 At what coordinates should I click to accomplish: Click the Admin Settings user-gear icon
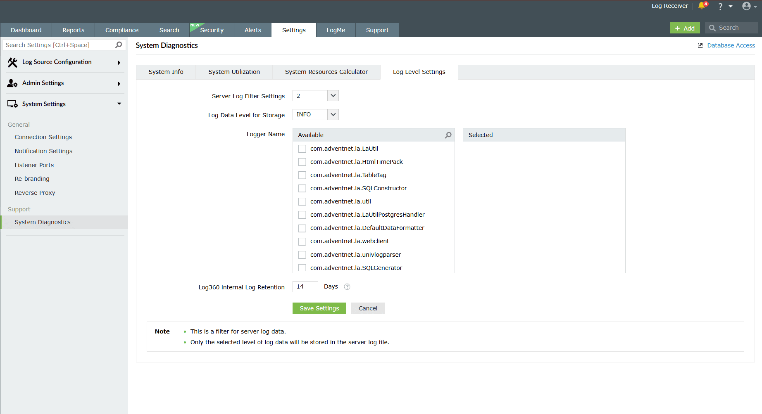point(12,83)
